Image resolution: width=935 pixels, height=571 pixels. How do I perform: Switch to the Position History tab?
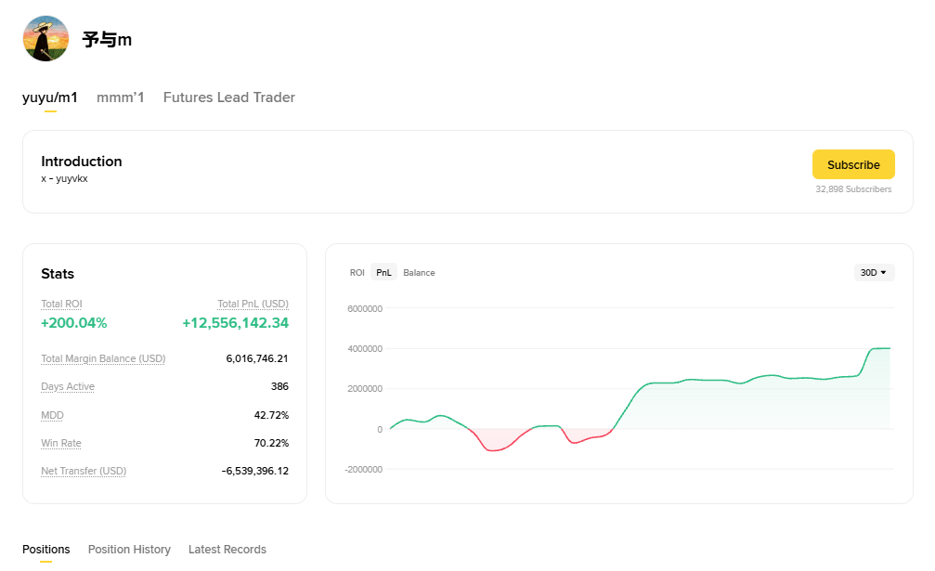pyautogui.click(x=129, y=549)
